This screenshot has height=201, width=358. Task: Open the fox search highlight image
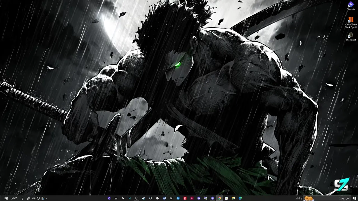[x=309, y=198]
